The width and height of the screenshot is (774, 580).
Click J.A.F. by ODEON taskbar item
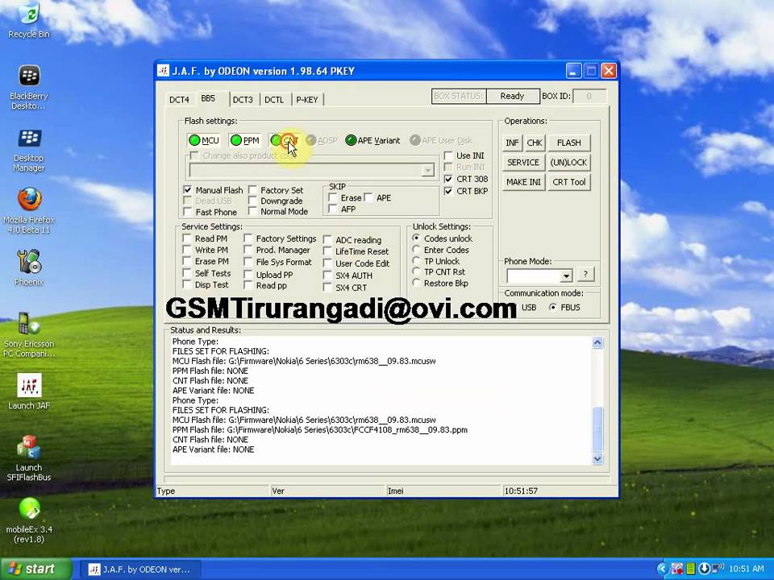pos(141,570)
